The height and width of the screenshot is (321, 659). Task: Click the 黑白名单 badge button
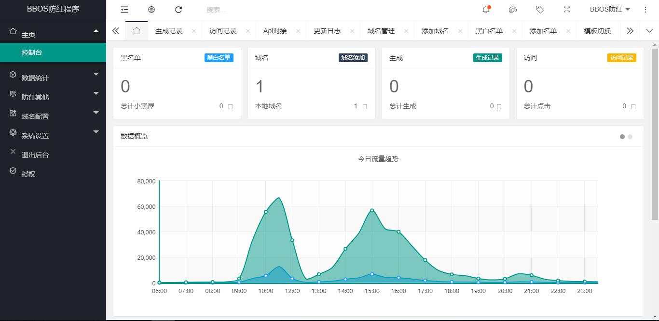point(219,57)
